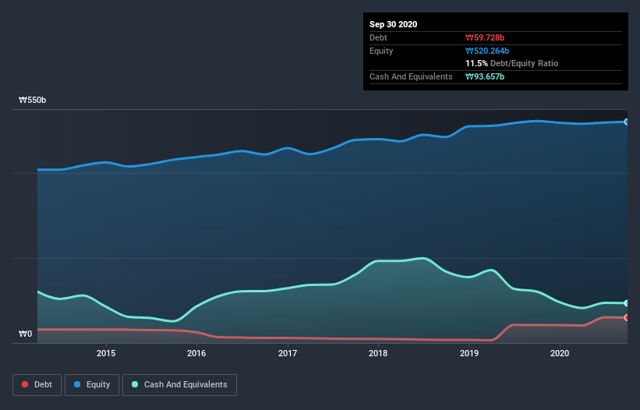Select the 2015 x-axis label

(x=106, y=353)
